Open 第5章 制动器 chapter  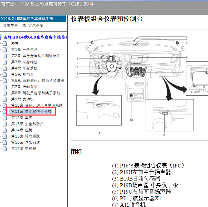coord(22,74)
